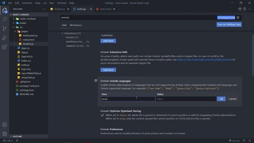Click the clear settings search filter icon

pyautogui.click(x=238, y=17)
